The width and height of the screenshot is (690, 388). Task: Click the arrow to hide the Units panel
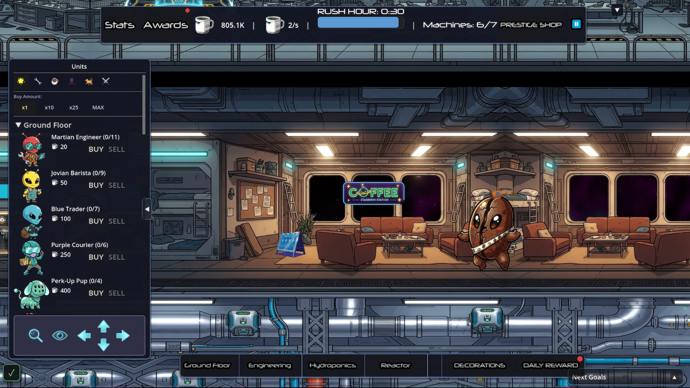click(x=147, y=209)
